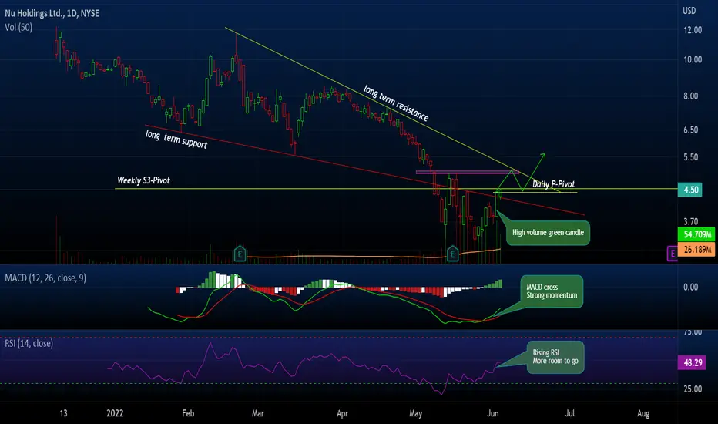Screen dimensions: 718x424
Task: Click the highlighted 4.50 price label
Action: pyautogui.click(x=690, y=190)
